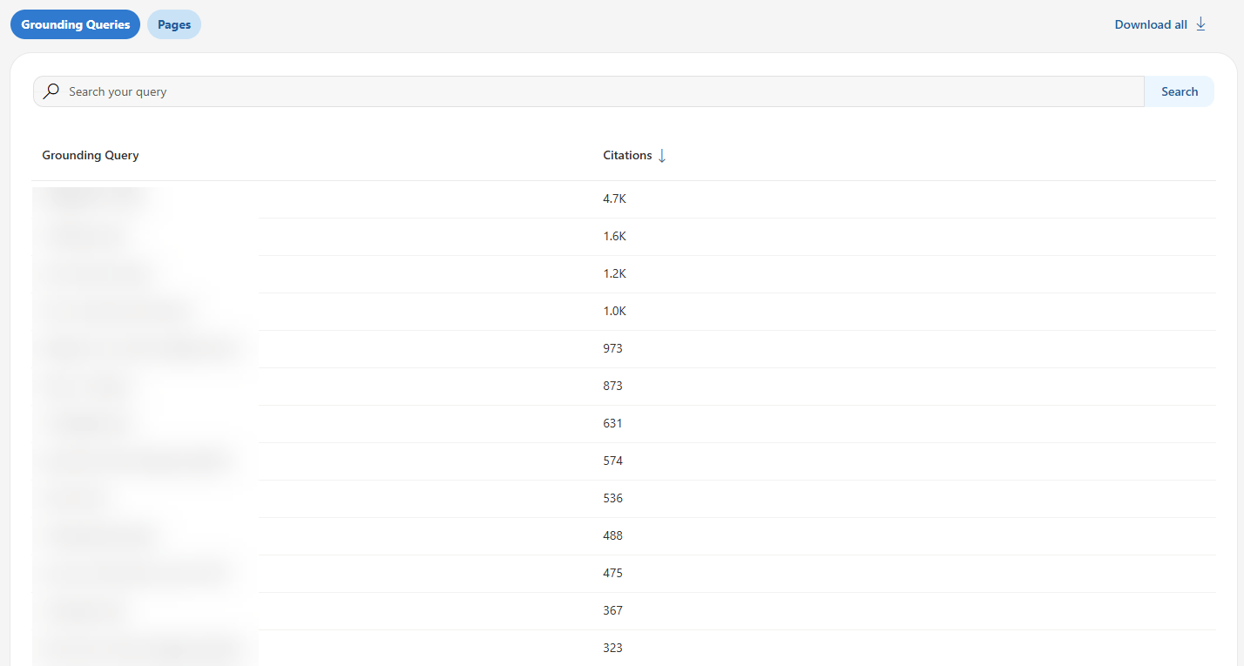This screenshot has width=1244, height=666.
Task: Click the row showing 873 citations
Action: tap(612, 386)
